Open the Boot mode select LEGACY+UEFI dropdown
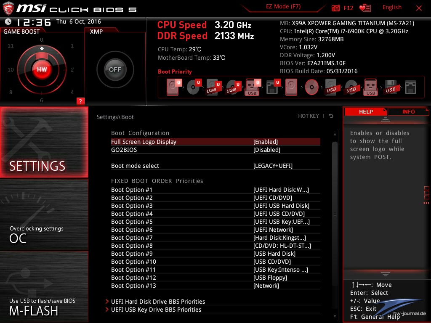The image size is (431, 323). click(273, 166)
